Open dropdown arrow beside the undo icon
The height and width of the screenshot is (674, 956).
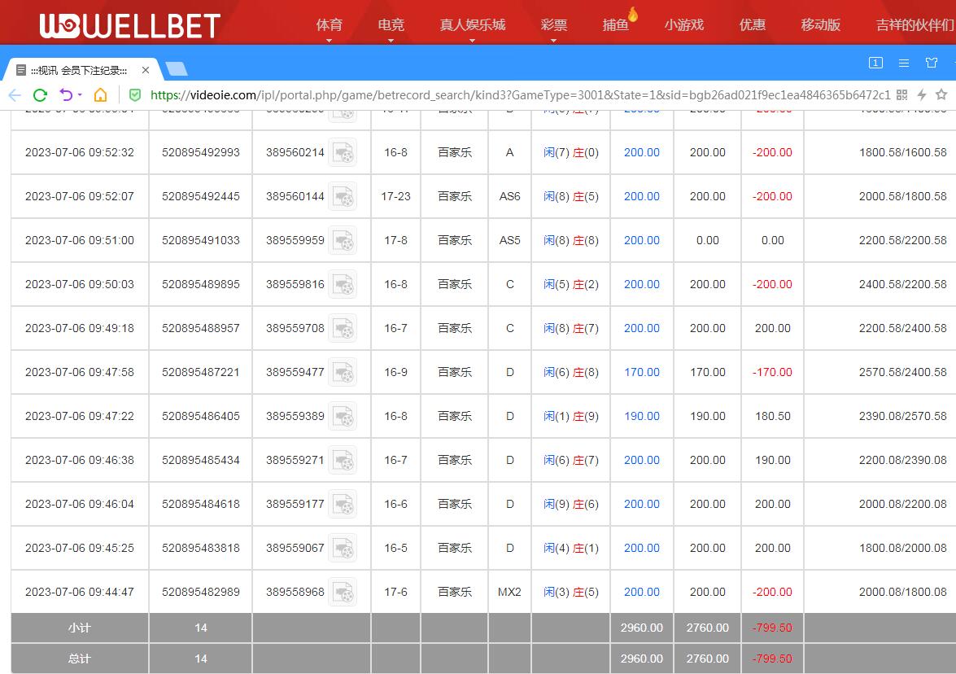(x=80, y=94)
